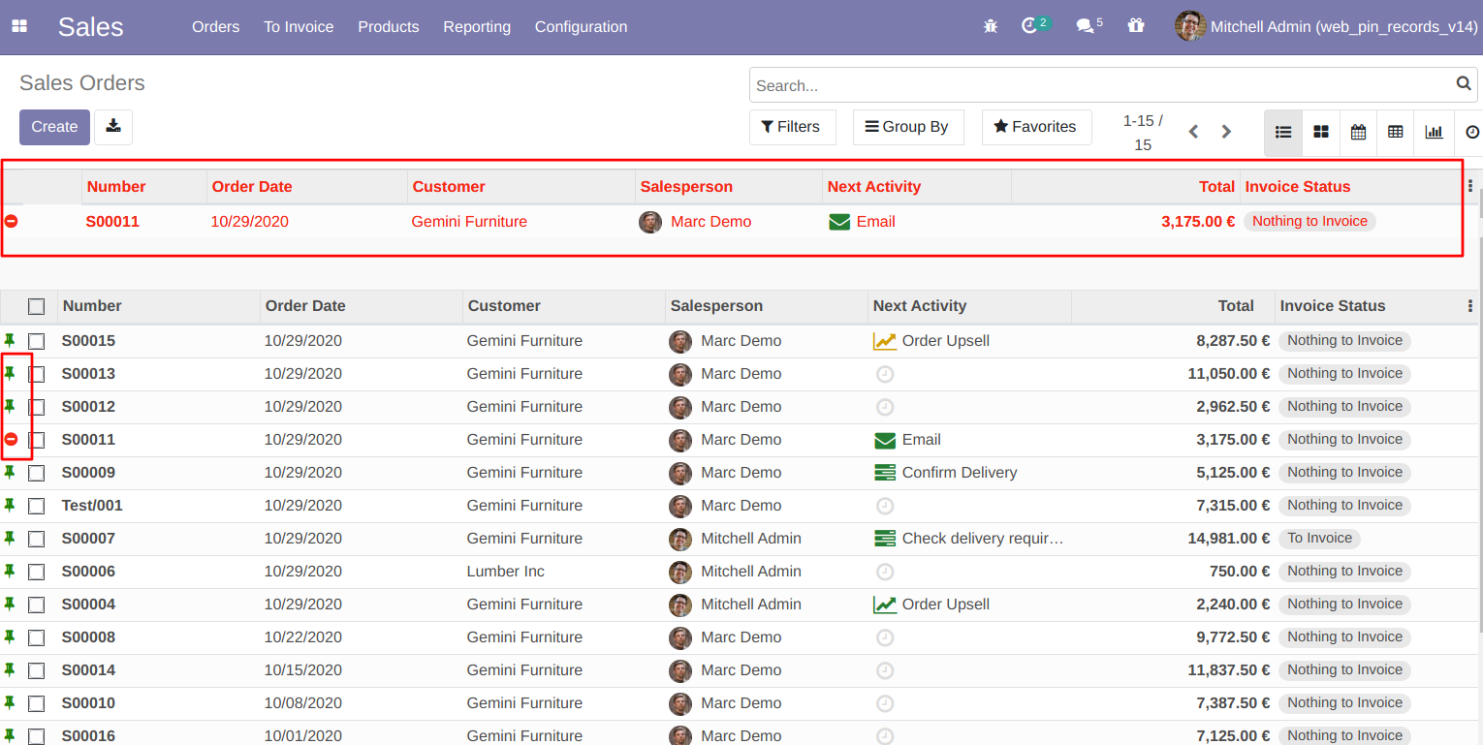Open the Group By dropdown

pyautogui.click(x=907, y=127)
